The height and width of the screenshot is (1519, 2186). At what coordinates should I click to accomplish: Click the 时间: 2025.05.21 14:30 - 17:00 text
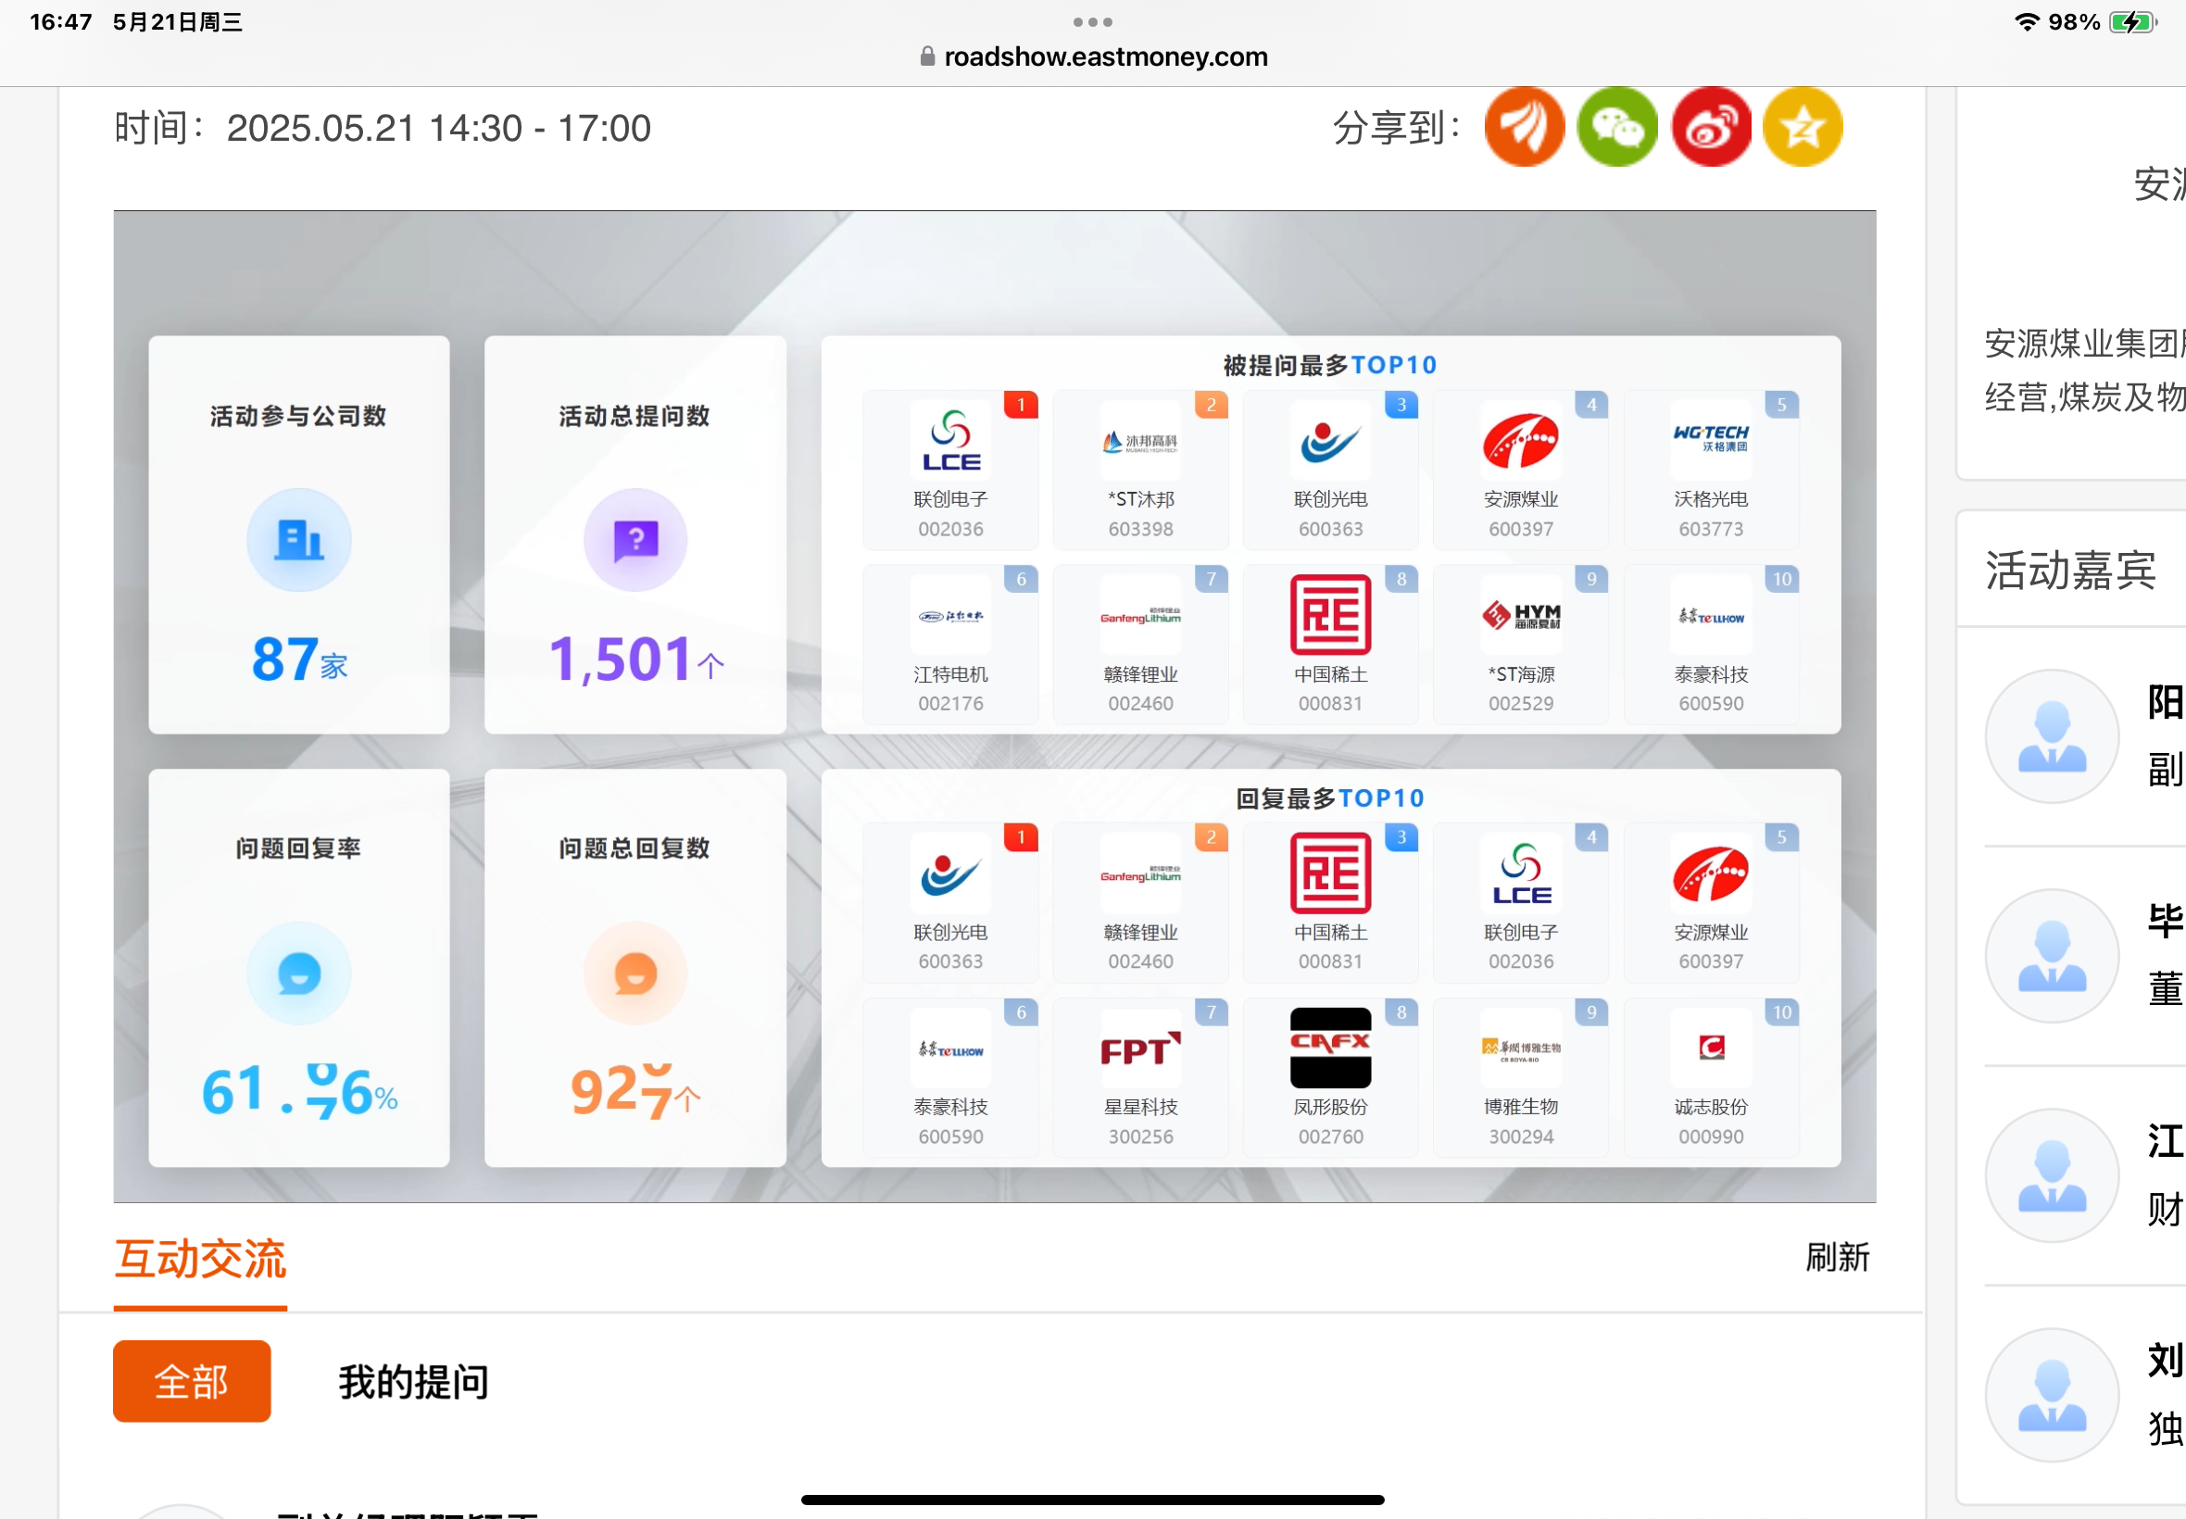tap(383, 128)
